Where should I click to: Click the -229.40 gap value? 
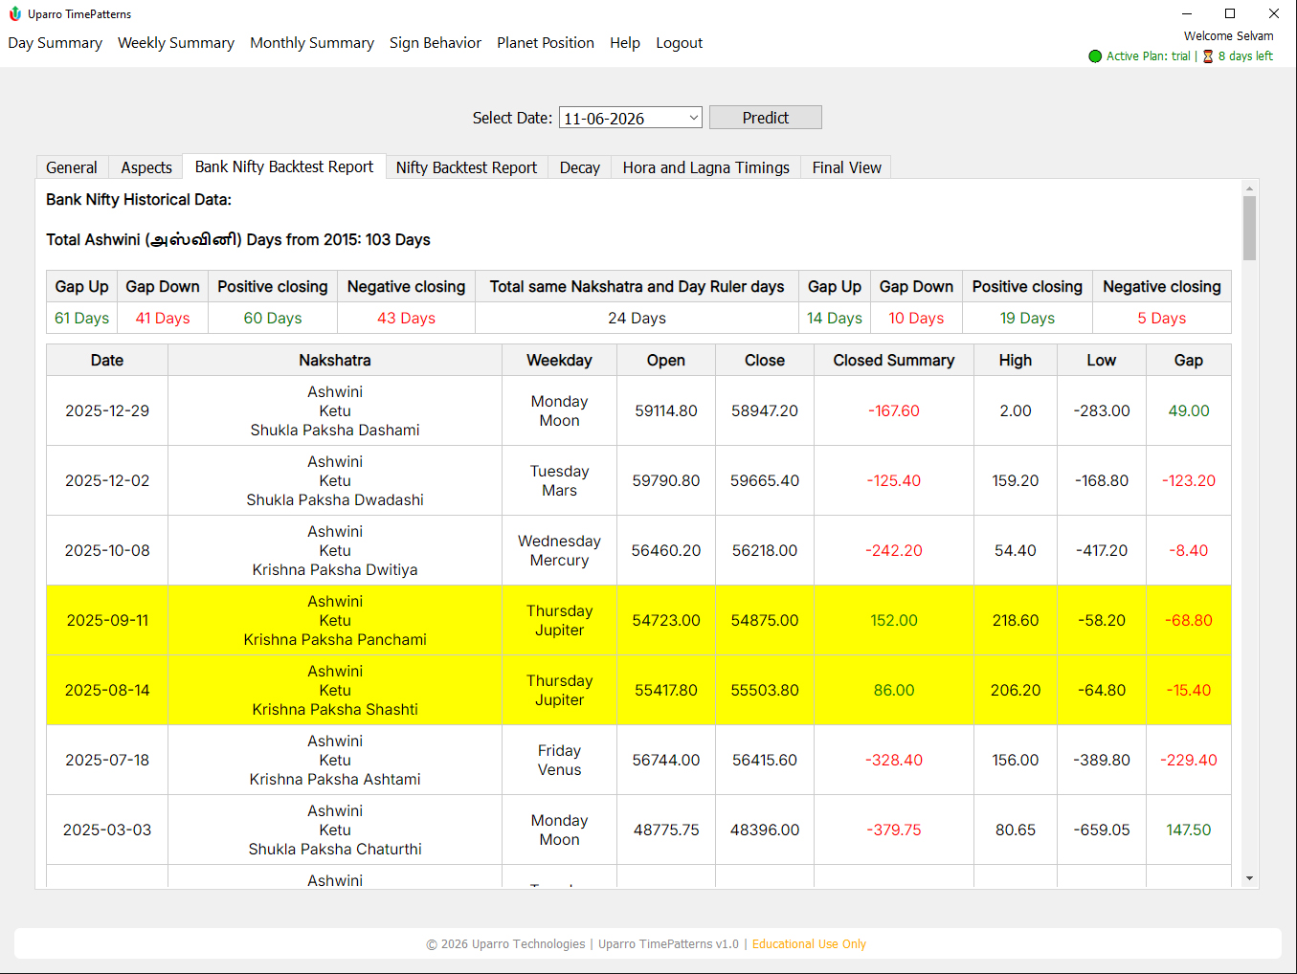(x=1189, y=760)
